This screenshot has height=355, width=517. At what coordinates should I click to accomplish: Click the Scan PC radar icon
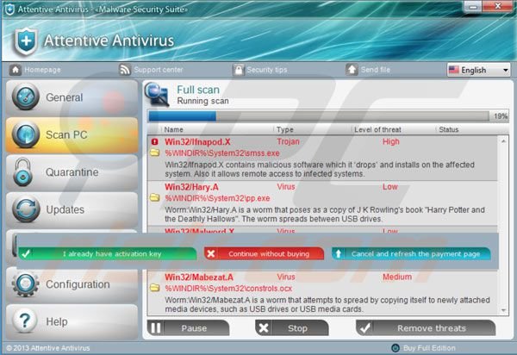(26, 134)
